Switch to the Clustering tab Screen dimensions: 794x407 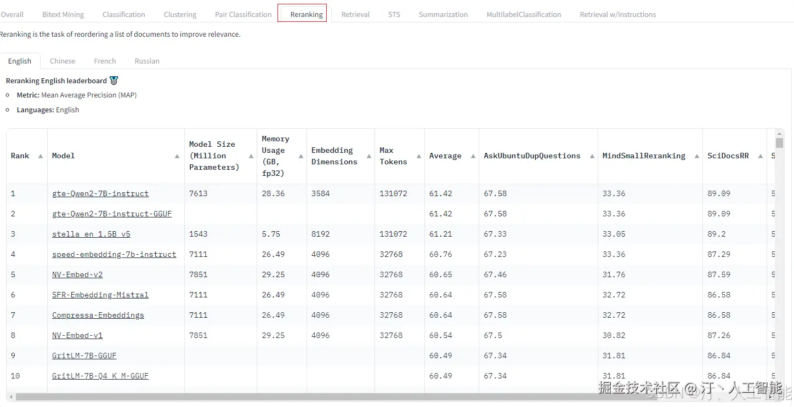click(x=180, y=14)
